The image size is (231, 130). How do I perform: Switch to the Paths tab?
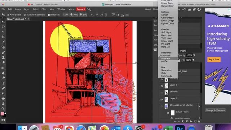pyautogui.click(x=183, y=51)
